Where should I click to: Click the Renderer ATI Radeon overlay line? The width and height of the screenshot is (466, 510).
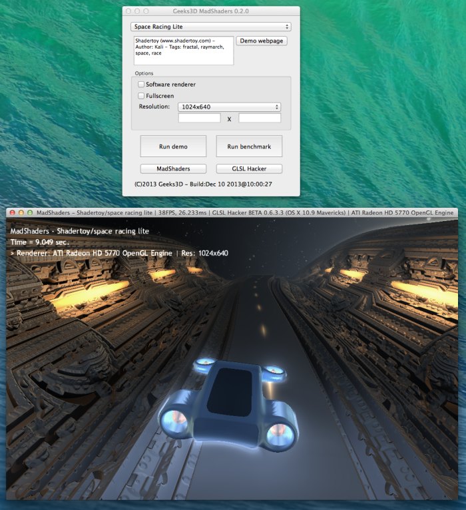click(119, 253)
